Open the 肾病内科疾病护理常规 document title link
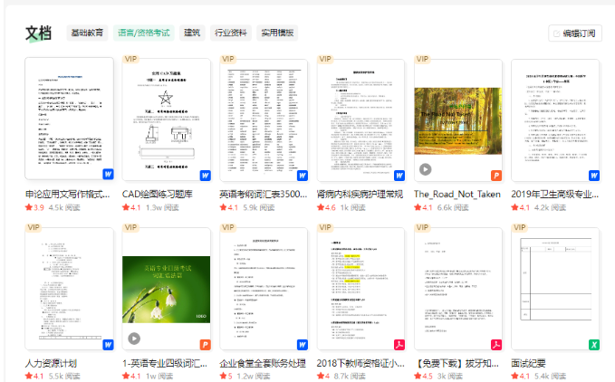This screenshot has height=382, width=615. tap(360, 194)
